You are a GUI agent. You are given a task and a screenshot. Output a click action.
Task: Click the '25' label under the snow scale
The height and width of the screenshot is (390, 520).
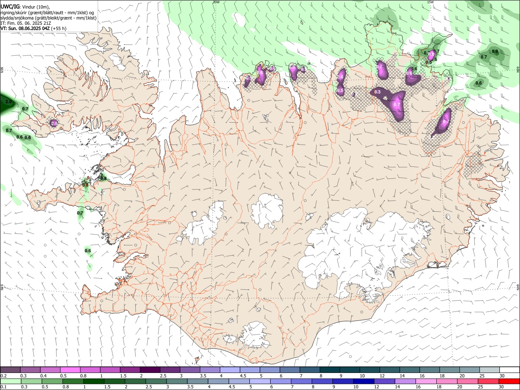[x=482, y=376]
